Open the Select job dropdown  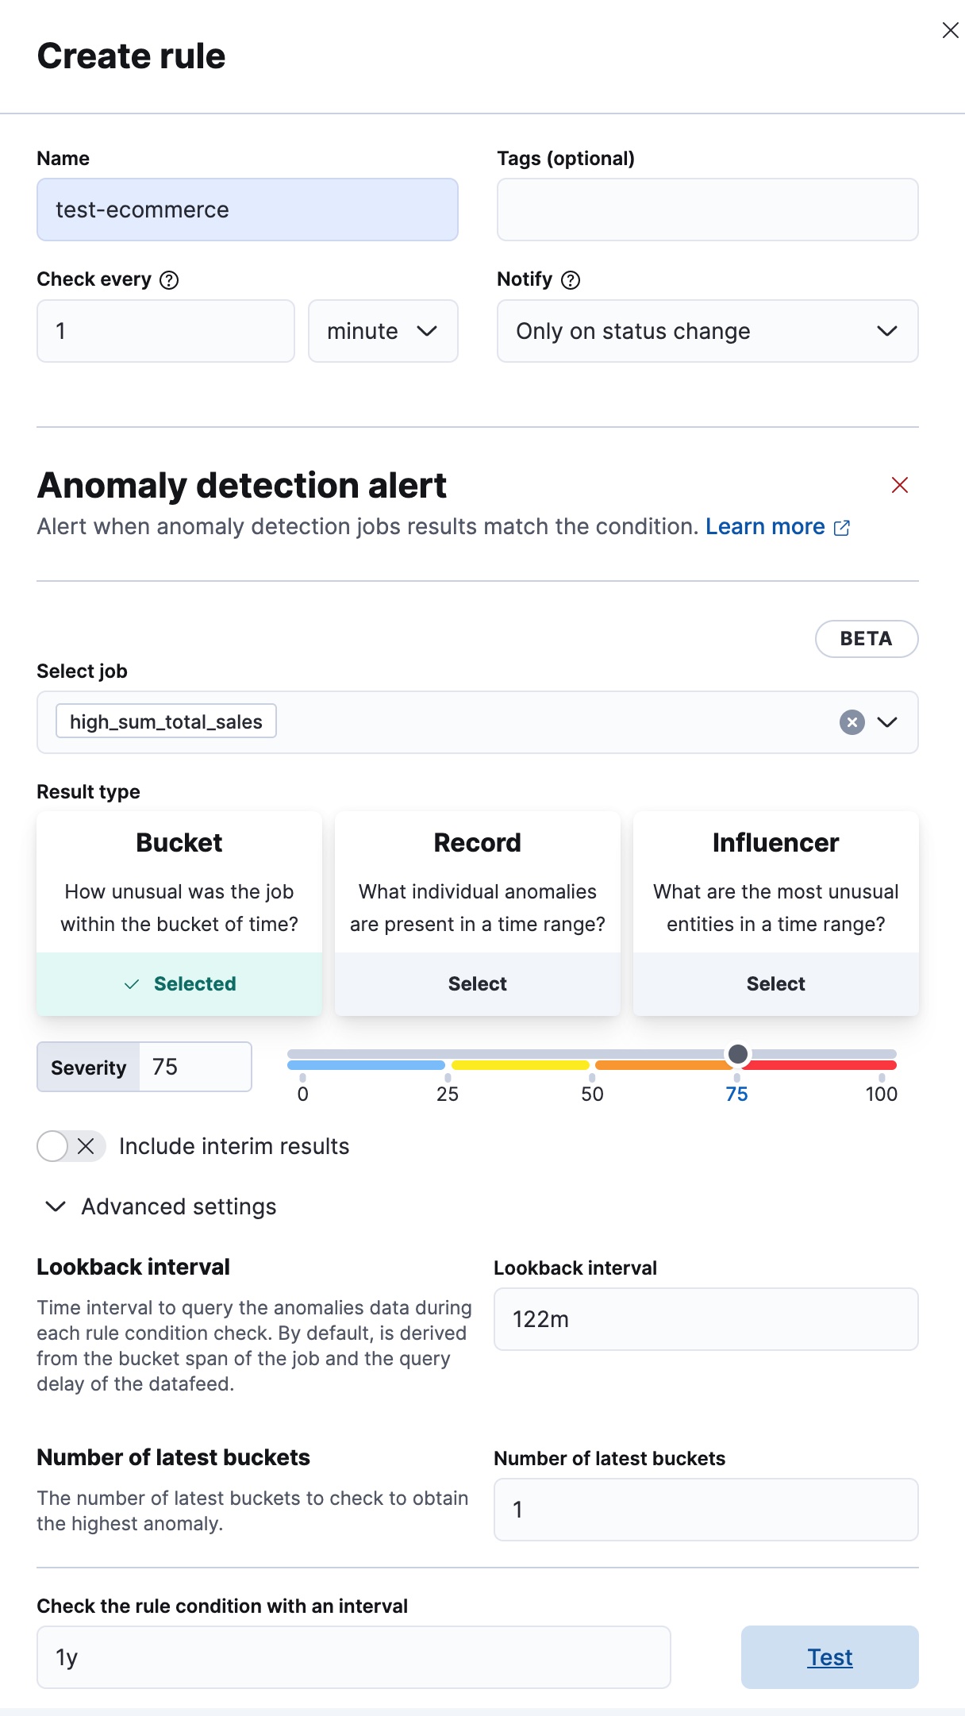click(888, 722)
